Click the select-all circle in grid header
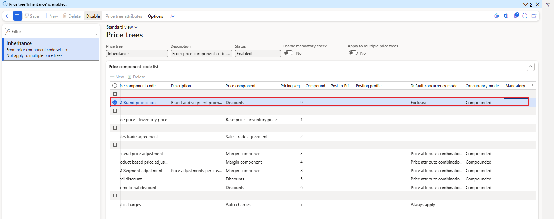Screen dimensions: 554x219 tap(115, 85)
